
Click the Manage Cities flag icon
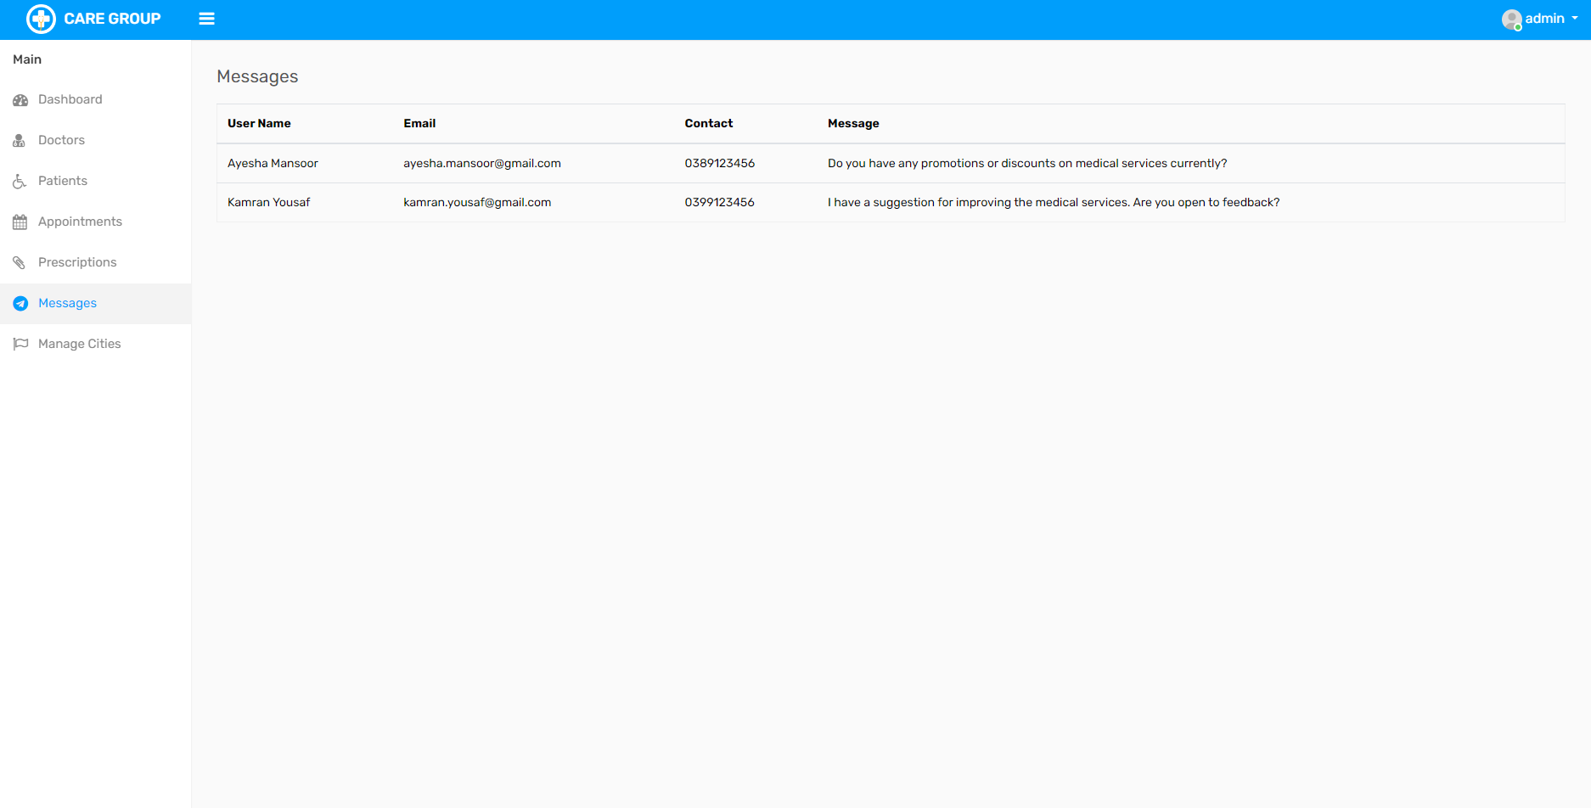(x=20, y=344)
